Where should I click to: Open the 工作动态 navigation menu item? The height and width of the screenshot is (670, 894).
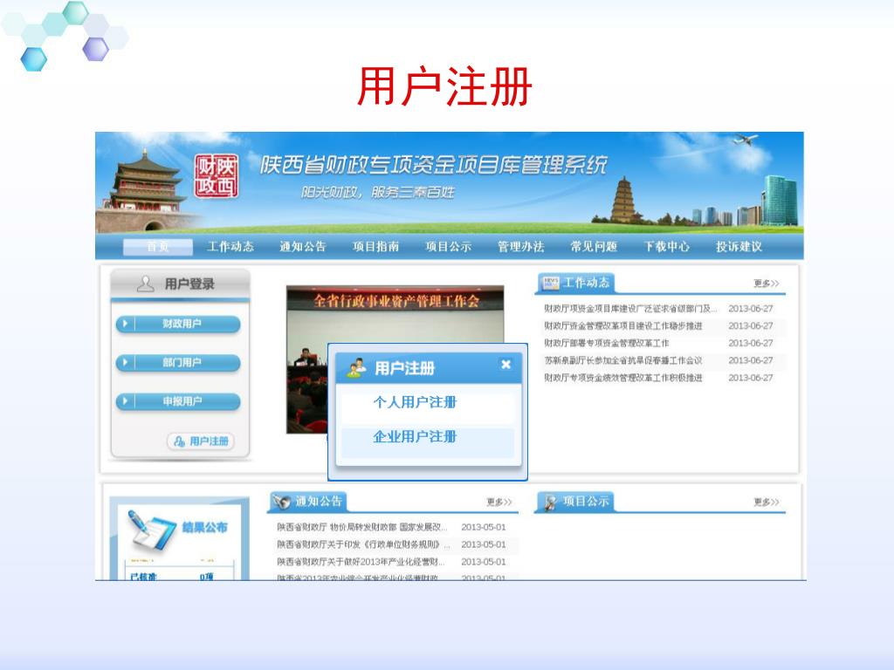pos(230,247)
